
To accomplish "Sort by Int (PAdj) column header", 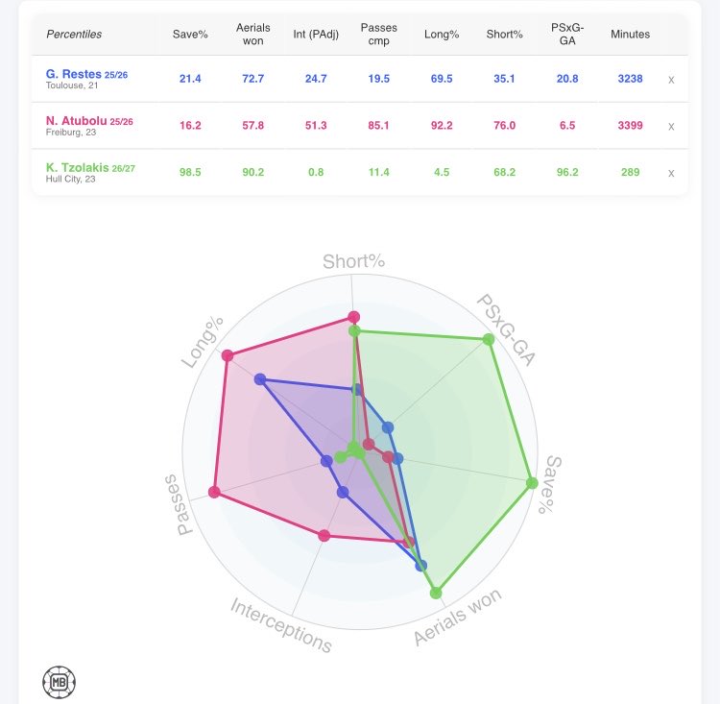I will click(x=316, y=35).
